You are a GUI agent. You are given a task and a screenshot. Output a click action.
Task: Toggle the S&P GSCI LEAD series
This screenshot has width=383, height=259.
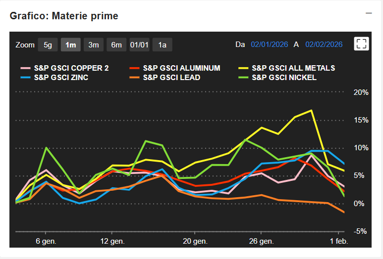(x=171, y=77)
